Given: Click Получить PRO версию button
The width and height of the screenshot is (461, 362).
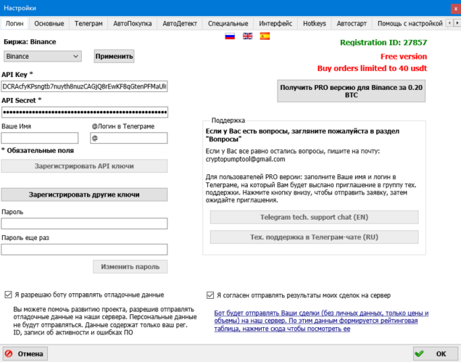Looking at the screenshot, I should (x=351, y=91).
